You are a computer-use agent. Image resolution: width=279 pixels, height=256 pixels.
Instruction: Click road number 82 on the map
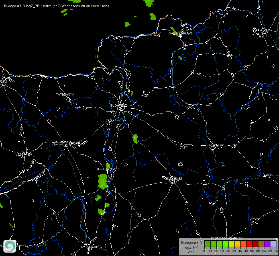point(22,129)
